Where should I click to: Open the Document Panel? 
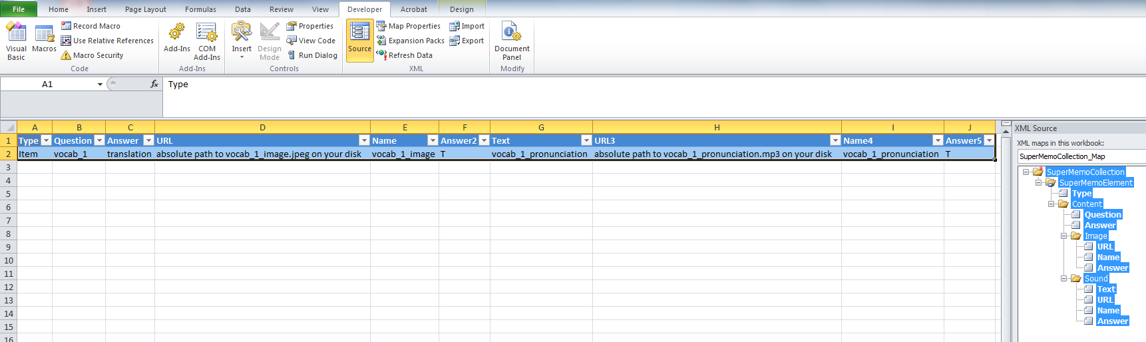click(x=512, y=40)
